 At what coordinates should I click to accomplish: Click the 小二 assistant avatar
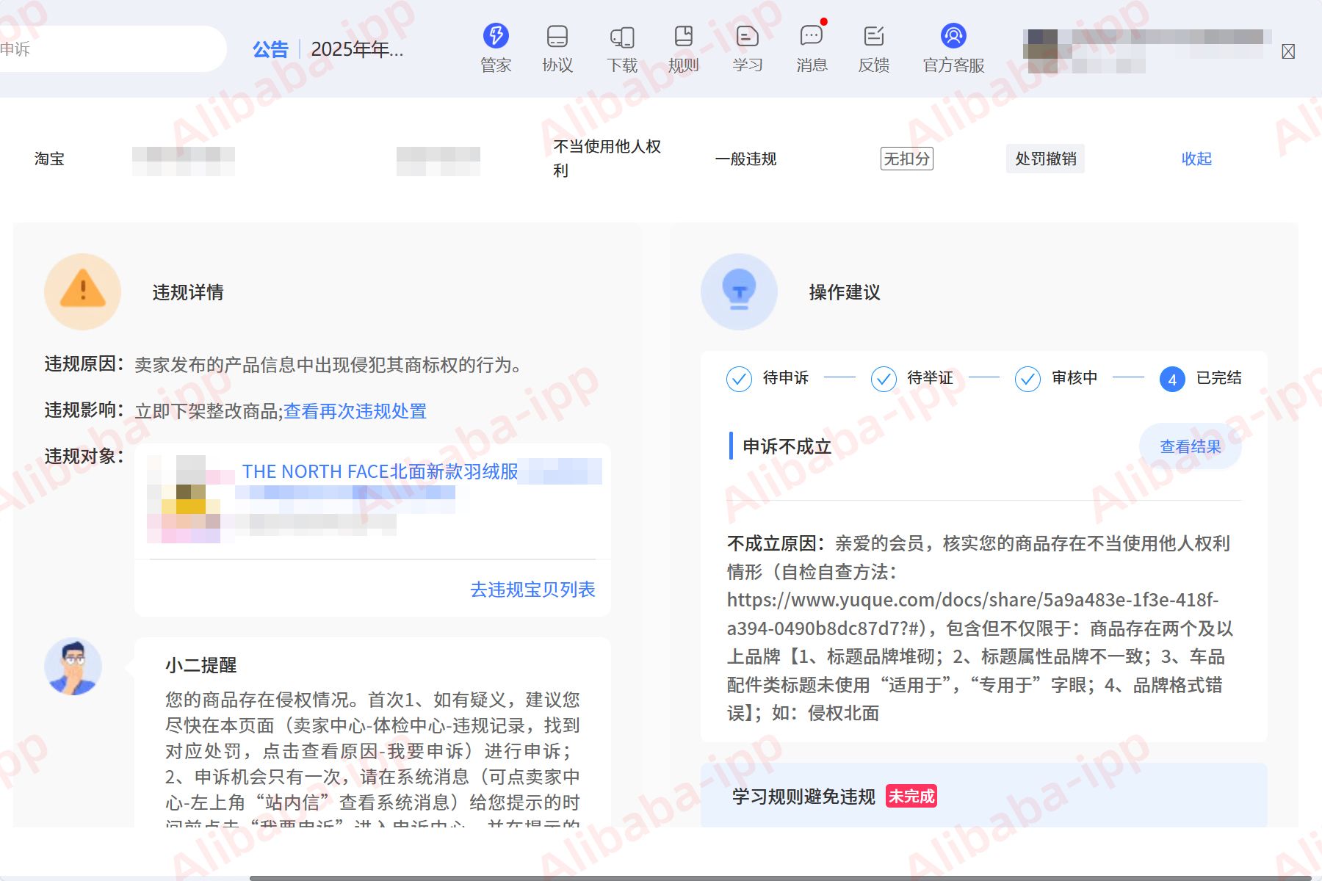tap(73, 667)
